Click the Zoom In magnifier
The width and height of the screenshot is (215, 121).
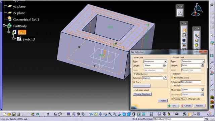tap(110, 114)
